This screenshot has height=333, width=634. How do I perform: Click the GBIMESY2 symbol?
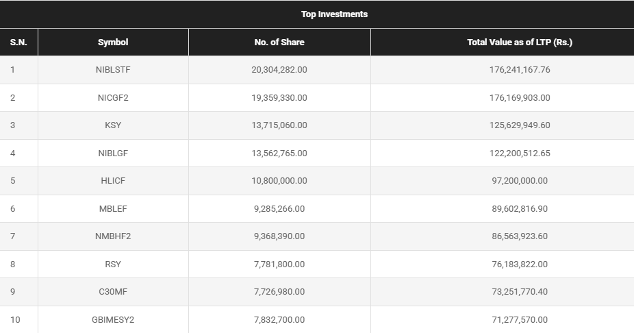tap(113, 320)
